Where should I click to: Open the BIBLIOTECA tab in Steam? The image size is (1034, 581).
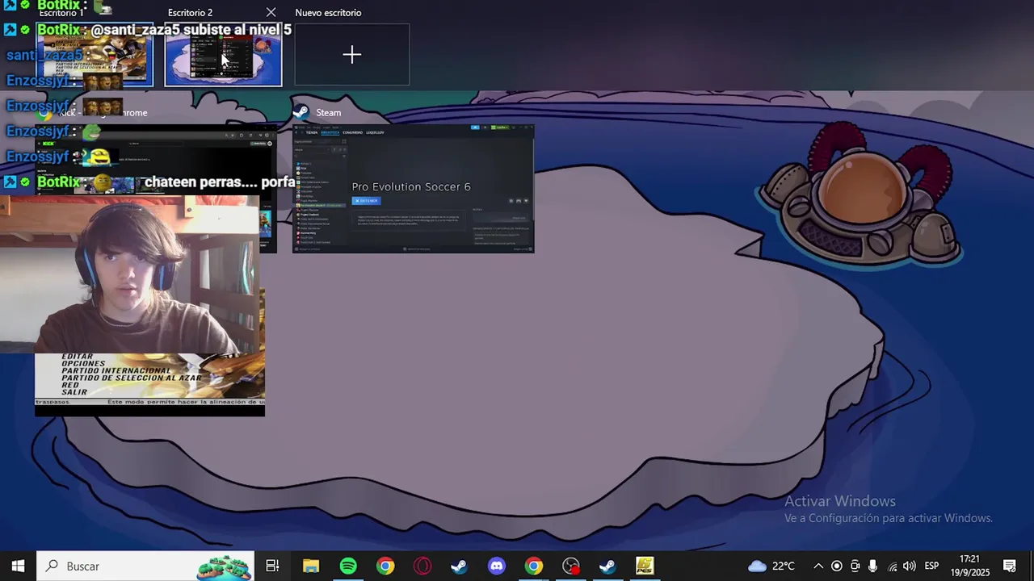tap(330, 132)
